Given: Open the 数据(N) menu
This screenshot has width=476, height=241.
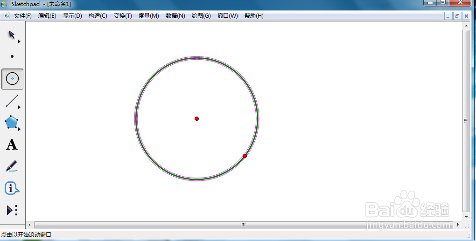Looking at the screenshot, I should [175, 16].
